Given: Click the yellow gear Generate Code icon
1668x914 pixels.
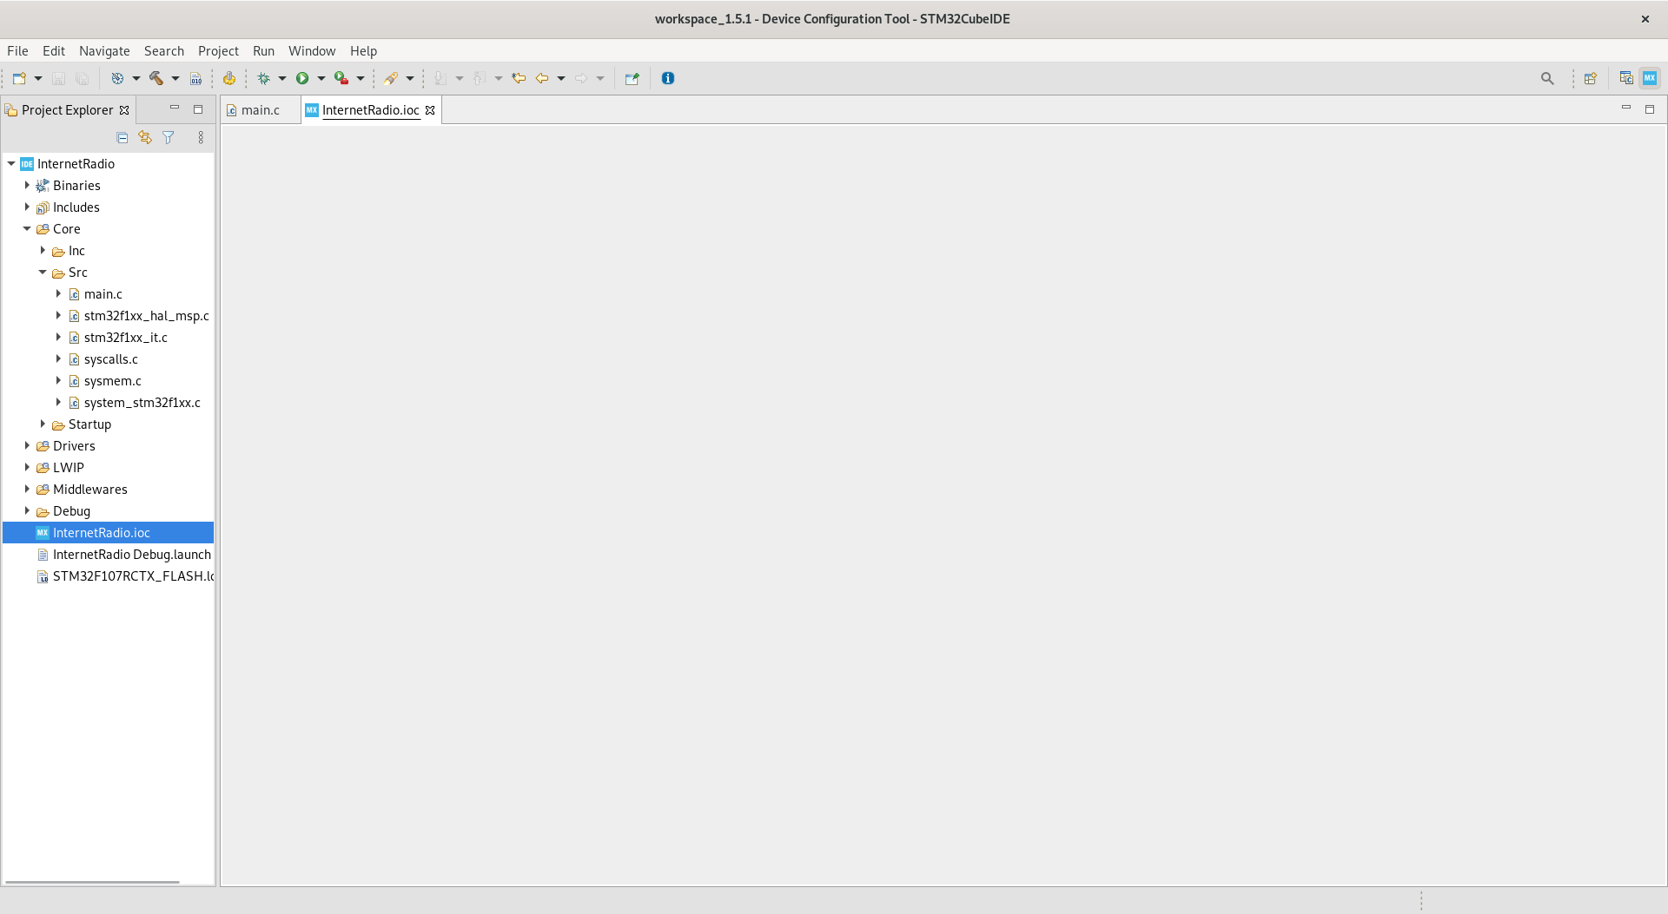Looking at the screenshot, I should click(229, 78).
